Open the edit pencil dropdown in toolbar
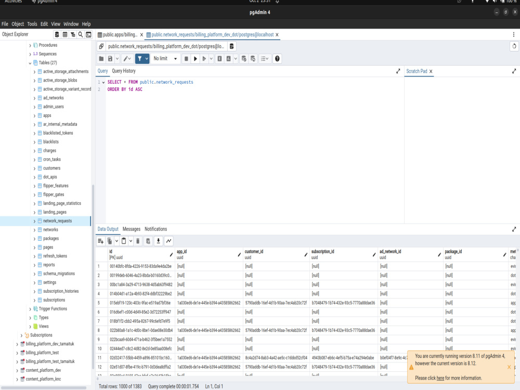The height and width of the screenshot is (390, 520). (127, 59)
